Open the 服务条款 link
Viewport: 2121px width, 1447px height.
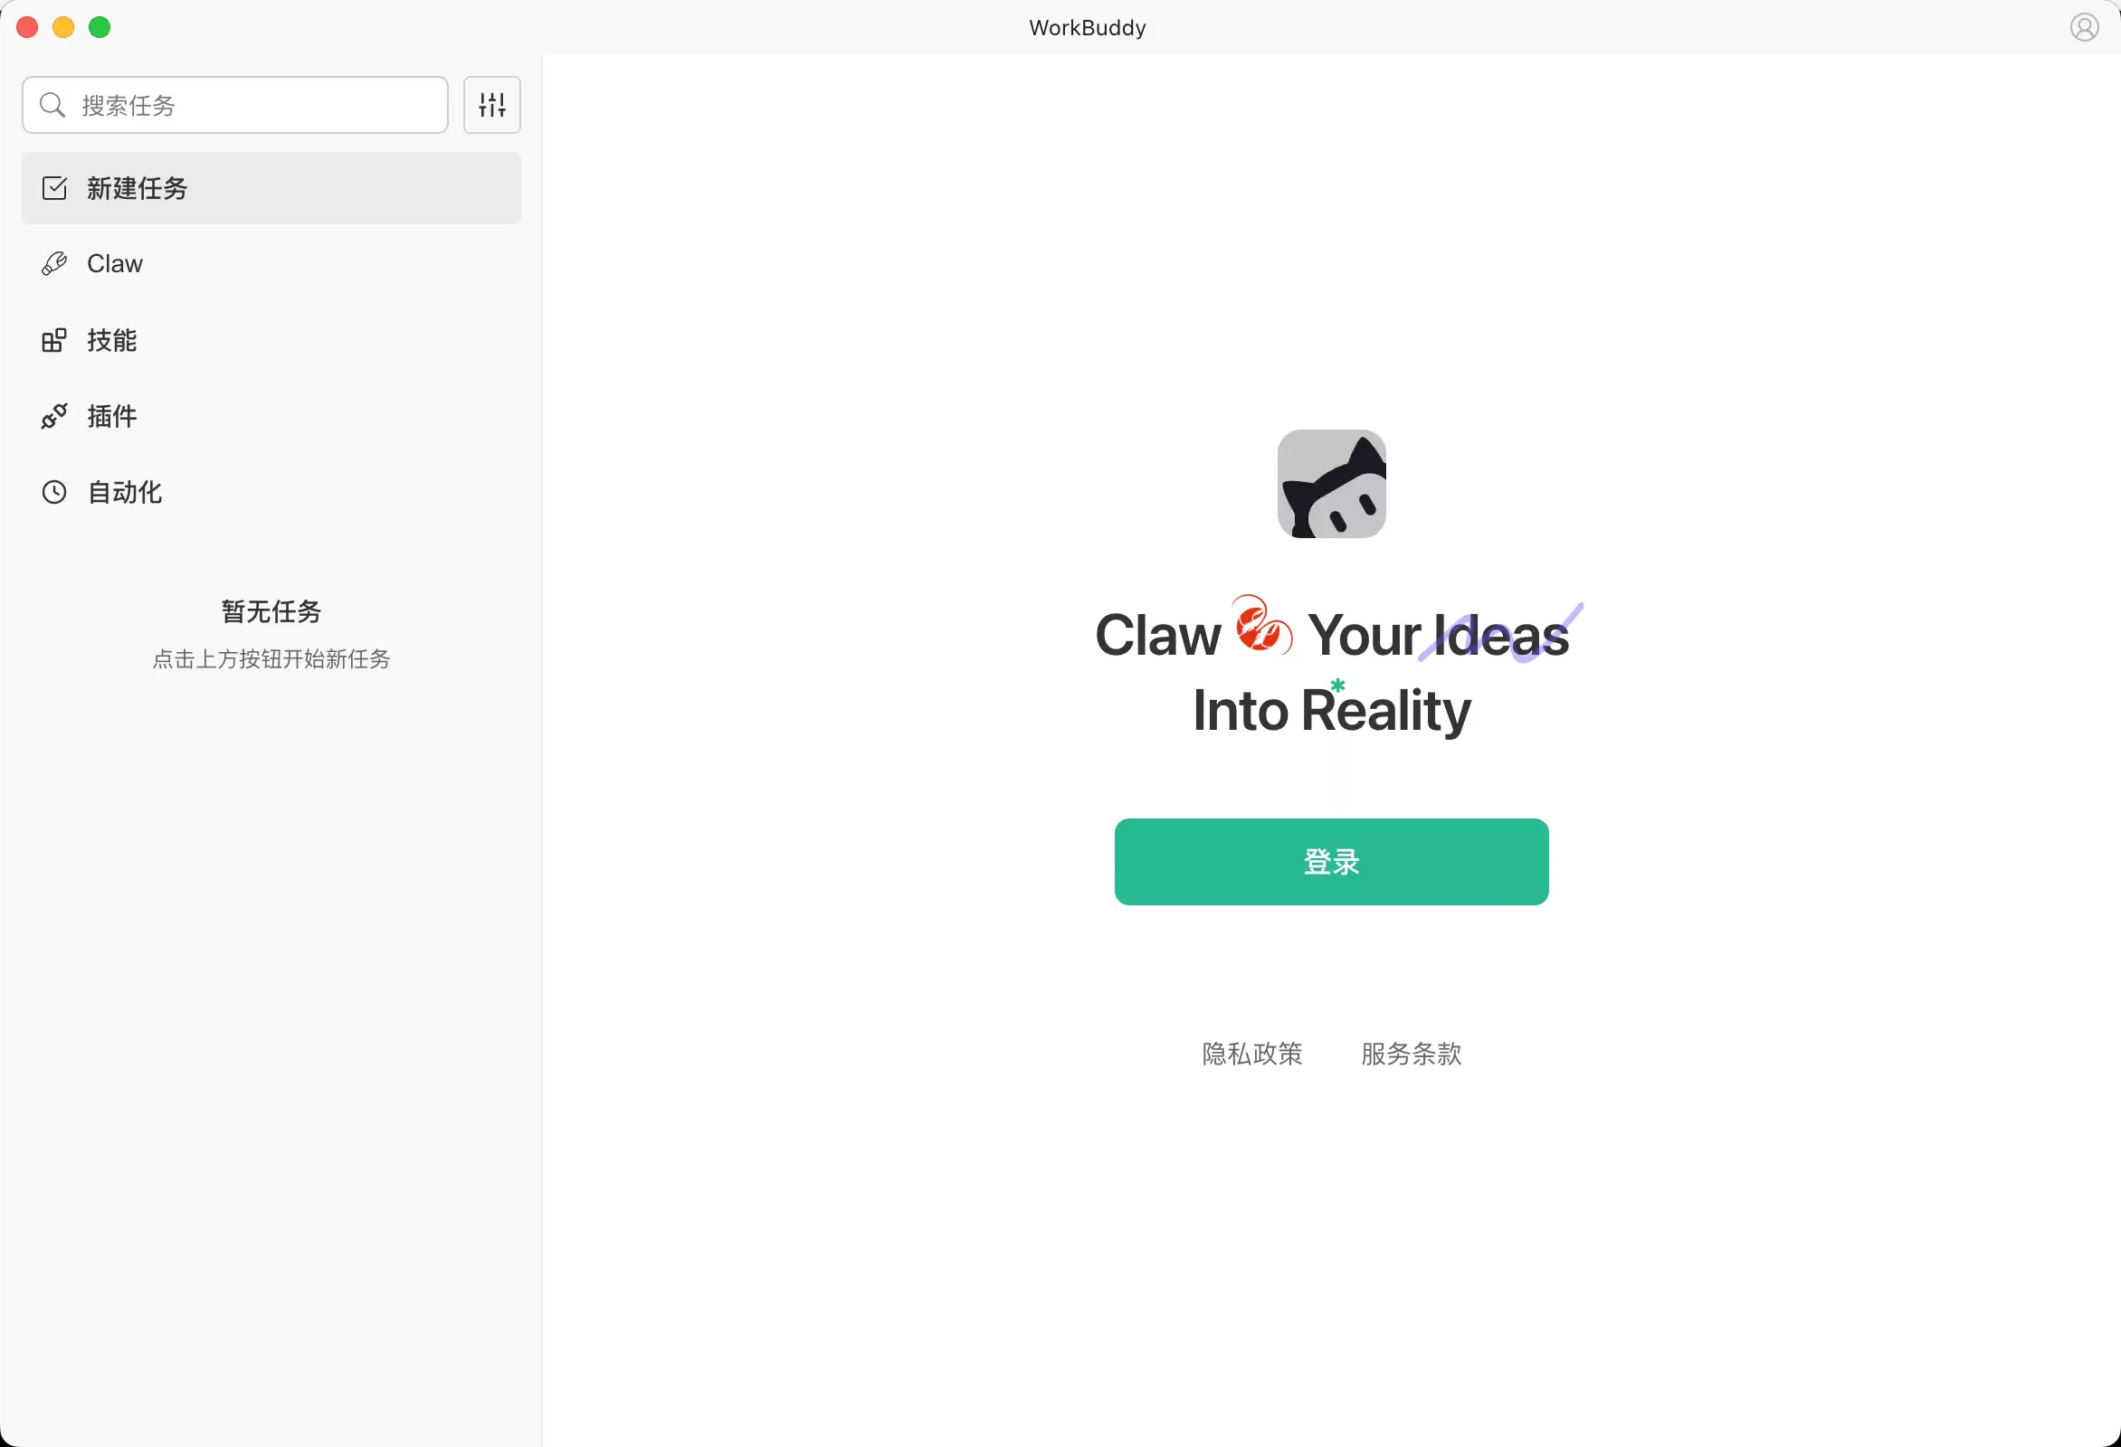[x=1411, y=1054]
